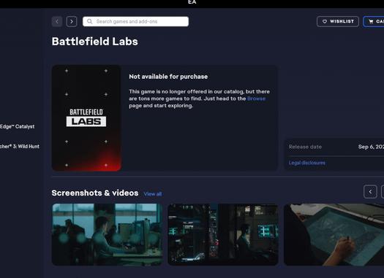The width and height of the screenshot is (384, 278).
Task: Go back with the left arrow button
Action: (57, 21)
